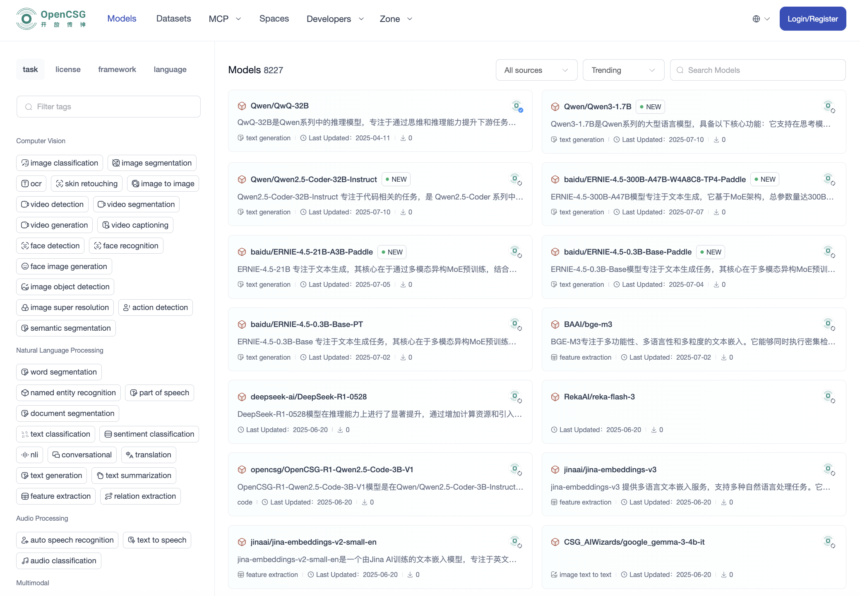This screenshot has width=860, height=596.
Task: Click the Filter tags input field
Action: click(108, 107)
